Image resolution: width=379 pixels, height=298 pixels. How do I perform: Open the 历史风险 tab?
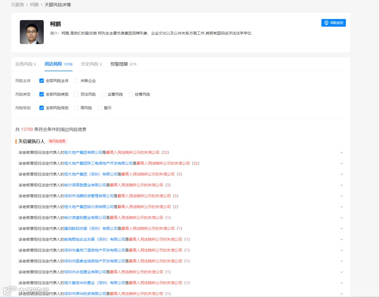click(91, 64)
